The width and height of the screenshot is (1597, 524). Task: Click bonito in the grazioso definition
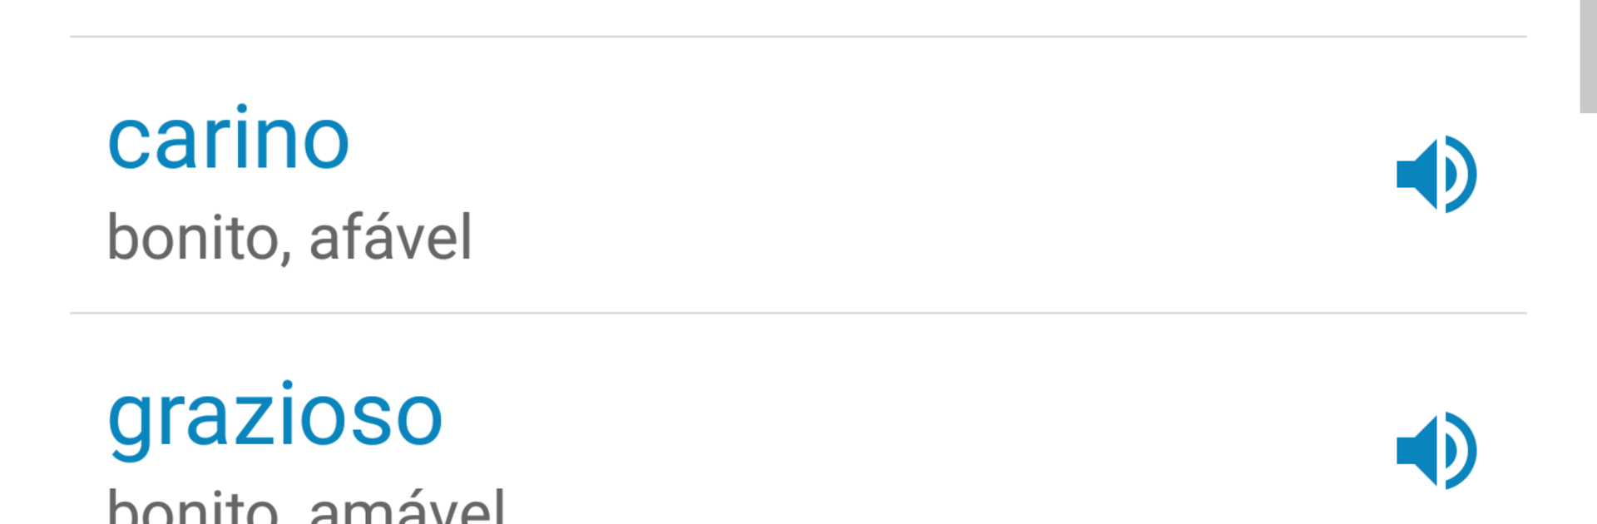[x=193, y=507]
